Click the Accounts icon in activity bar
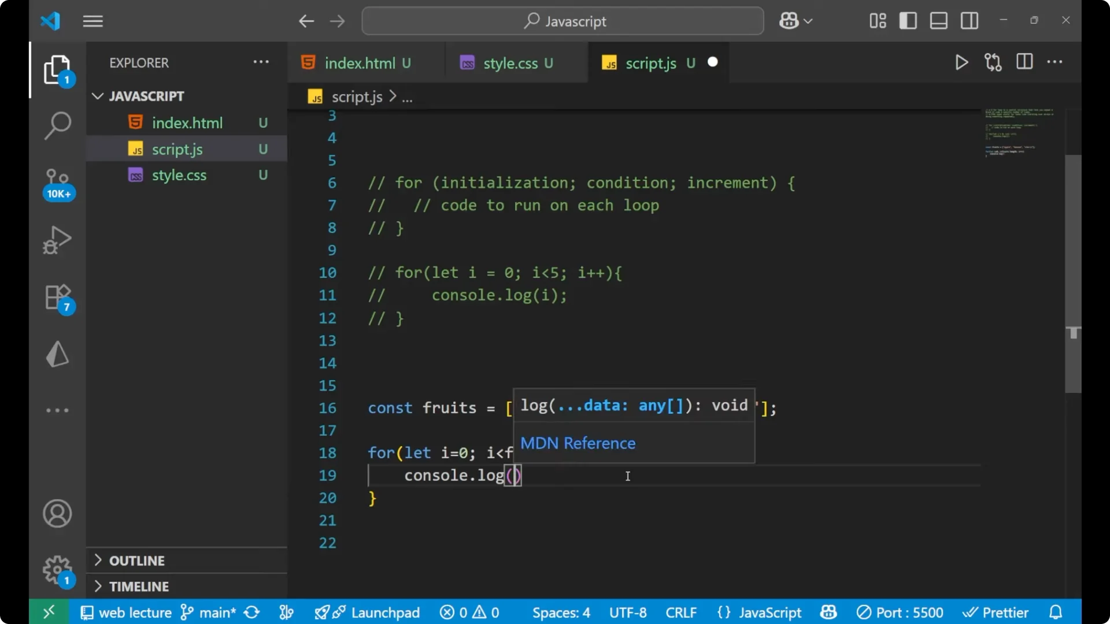1110x624 pixels. click(57, 514)
